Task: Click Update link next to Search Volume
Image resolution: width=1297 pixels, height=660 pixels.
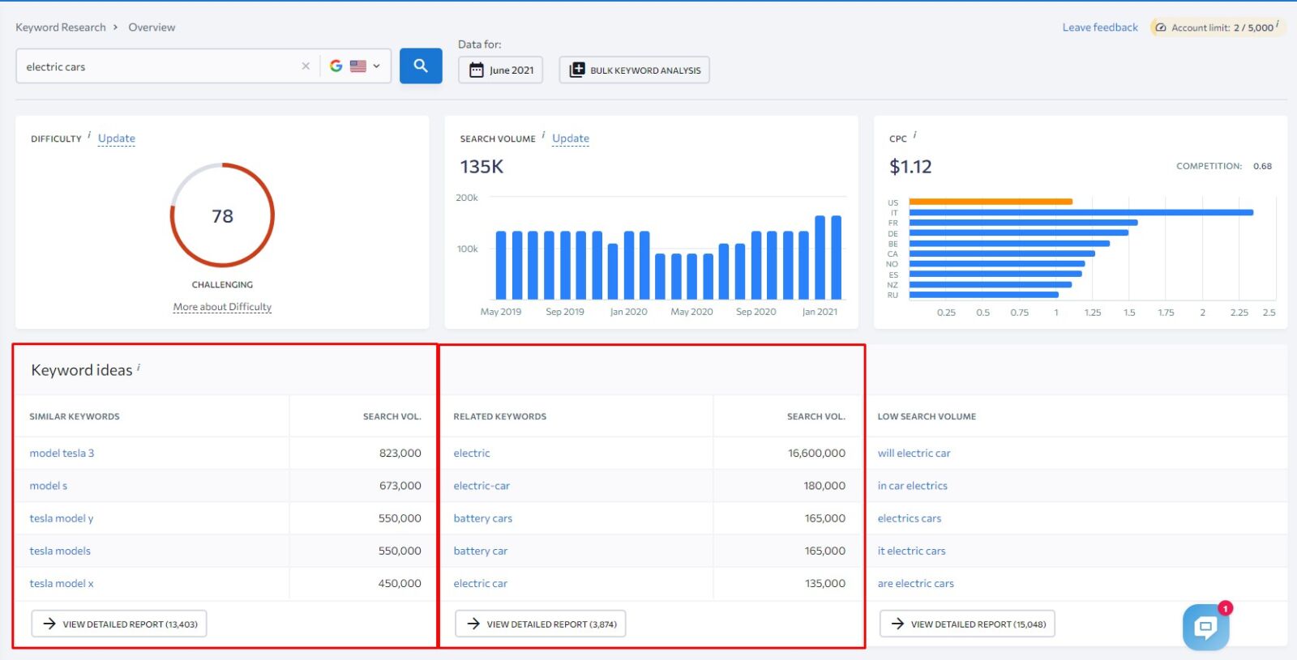Action: (x=571, y=138)
